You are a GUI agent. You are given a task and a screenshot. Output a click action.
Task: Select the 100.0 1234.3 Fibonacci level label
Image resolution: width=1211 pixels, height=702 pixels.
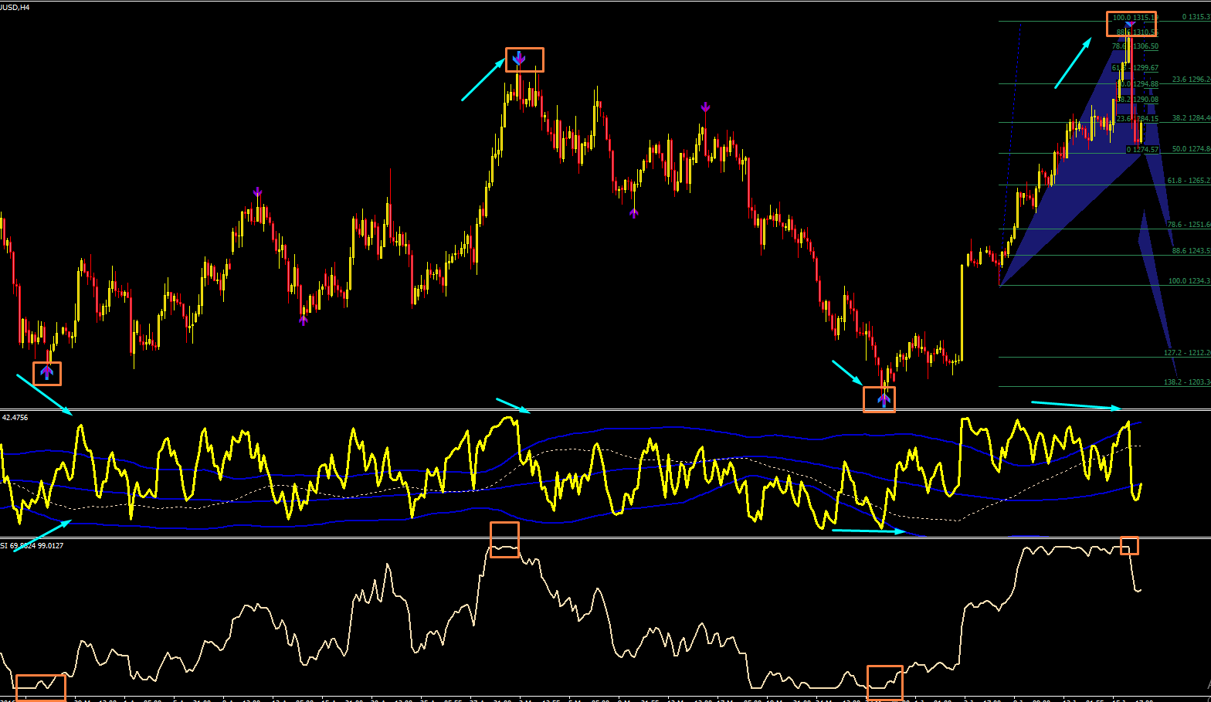(1189, 281)
